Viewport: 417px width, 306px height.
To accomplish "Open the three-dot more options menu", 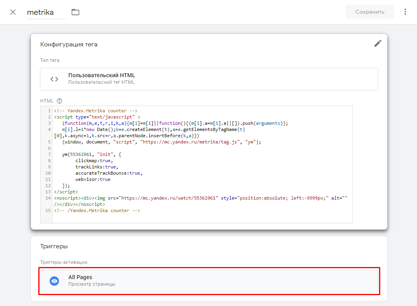I will [405, 12].
